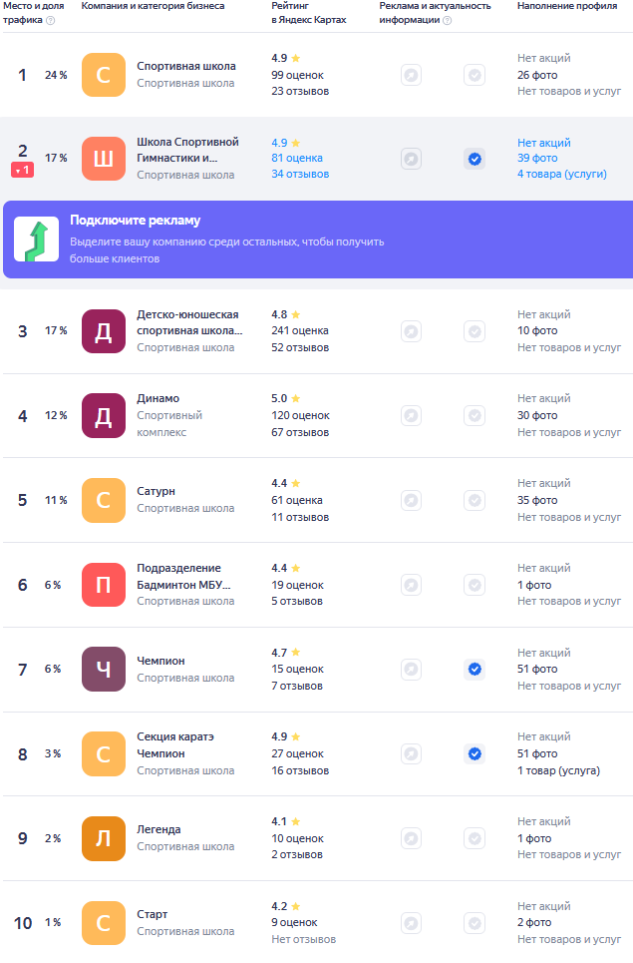
Task: Click the grey verification checkmark for Детско-юношеская спортивная школа
Action: (x=475, y=331)
